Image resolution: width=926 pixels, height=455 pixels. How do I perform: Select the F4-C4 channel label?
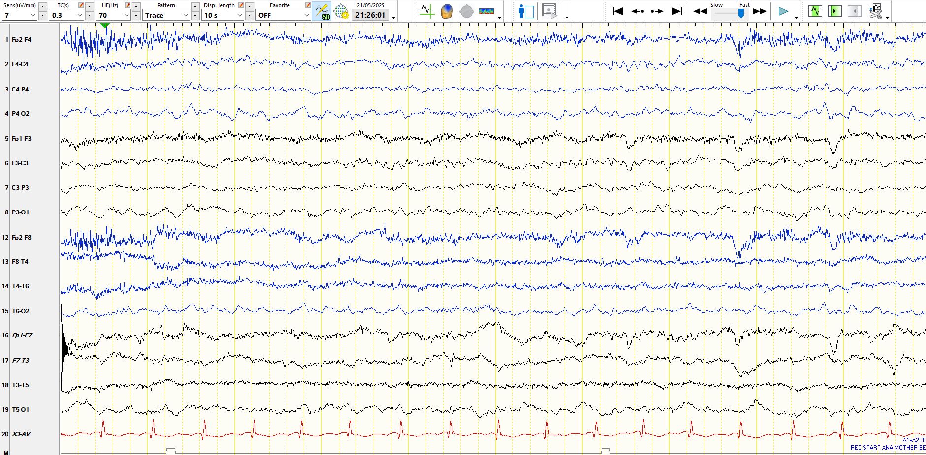click(20, 64)
